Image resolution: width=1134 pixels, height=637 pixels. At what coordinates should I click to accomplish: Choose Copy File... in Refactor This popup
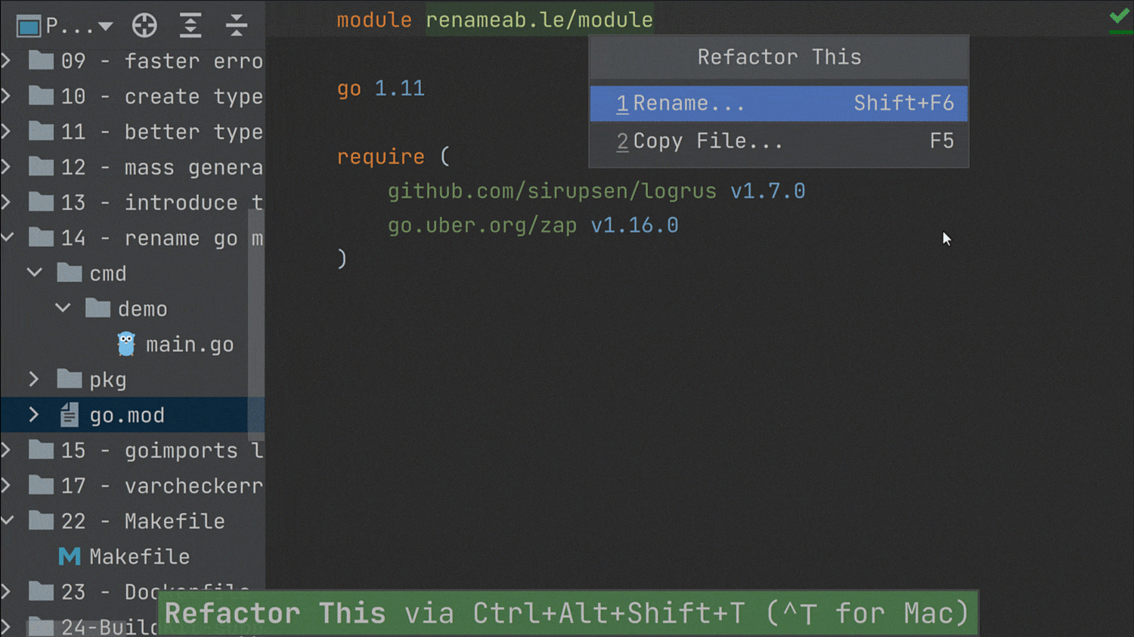pyautogui.click(x=779, y=141)
